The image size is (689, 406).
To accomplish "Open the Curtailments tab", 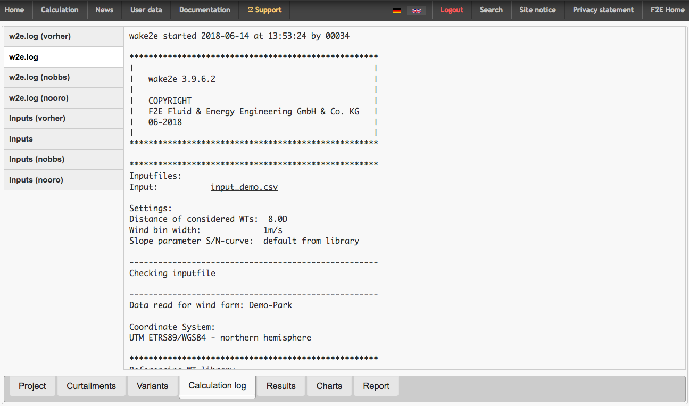I will point(91,386).
